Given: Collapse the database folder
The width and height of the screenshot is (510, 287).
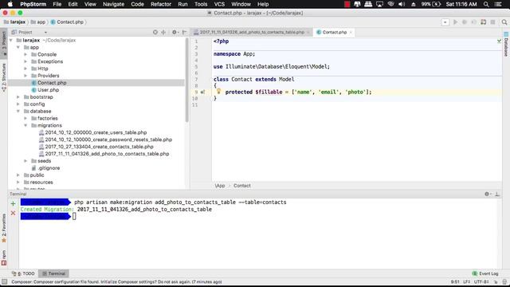Looking at the screenshot, I should tap(18, 112).
